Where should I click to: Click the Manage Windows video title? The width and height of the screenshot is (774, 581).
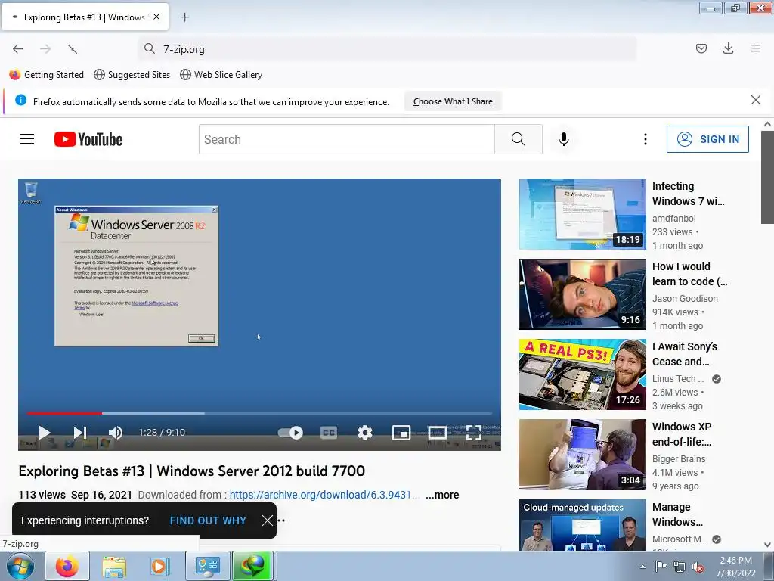tap(678, 514)
